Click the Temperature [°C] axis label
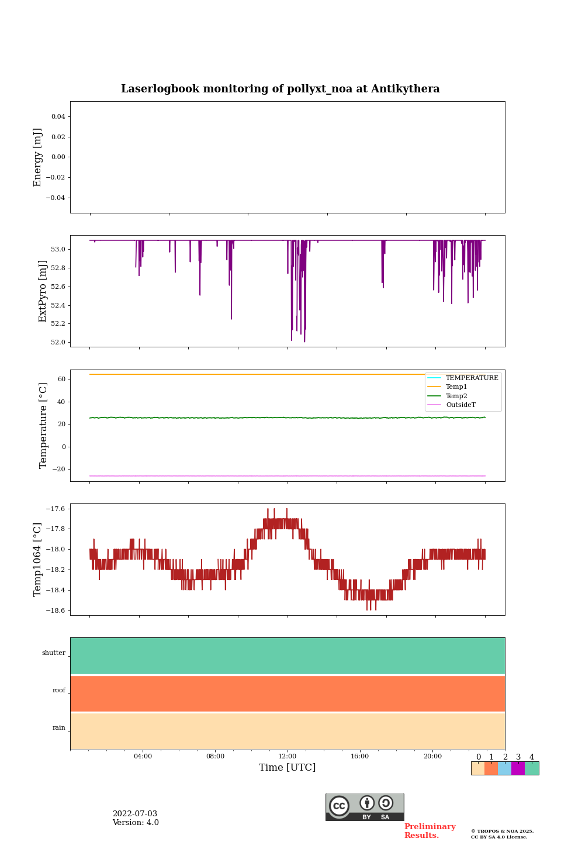This screenshot has width=561, height=842. 43,425
